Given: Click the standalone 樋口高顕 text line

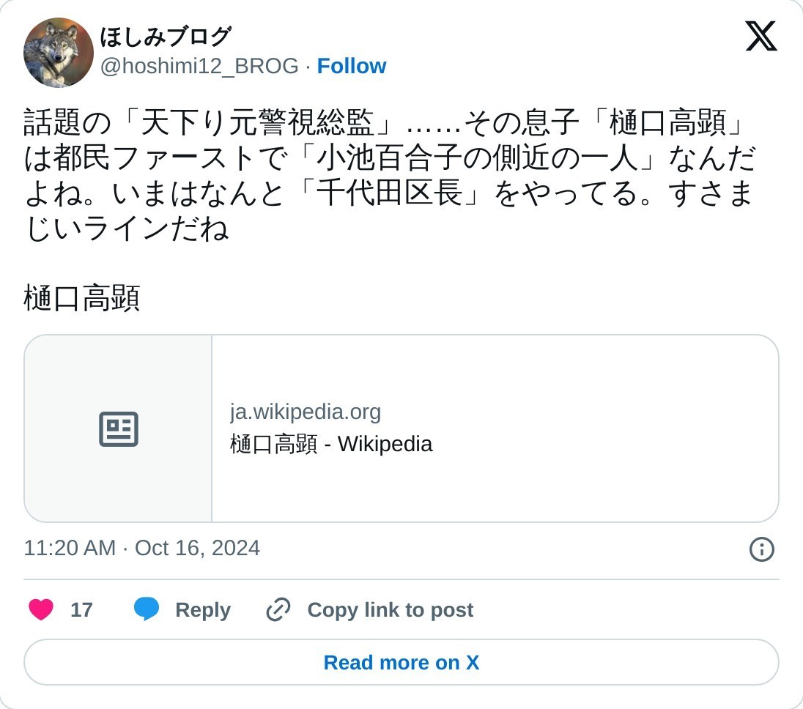Looking at the screenshot, I should pos(82,299).
